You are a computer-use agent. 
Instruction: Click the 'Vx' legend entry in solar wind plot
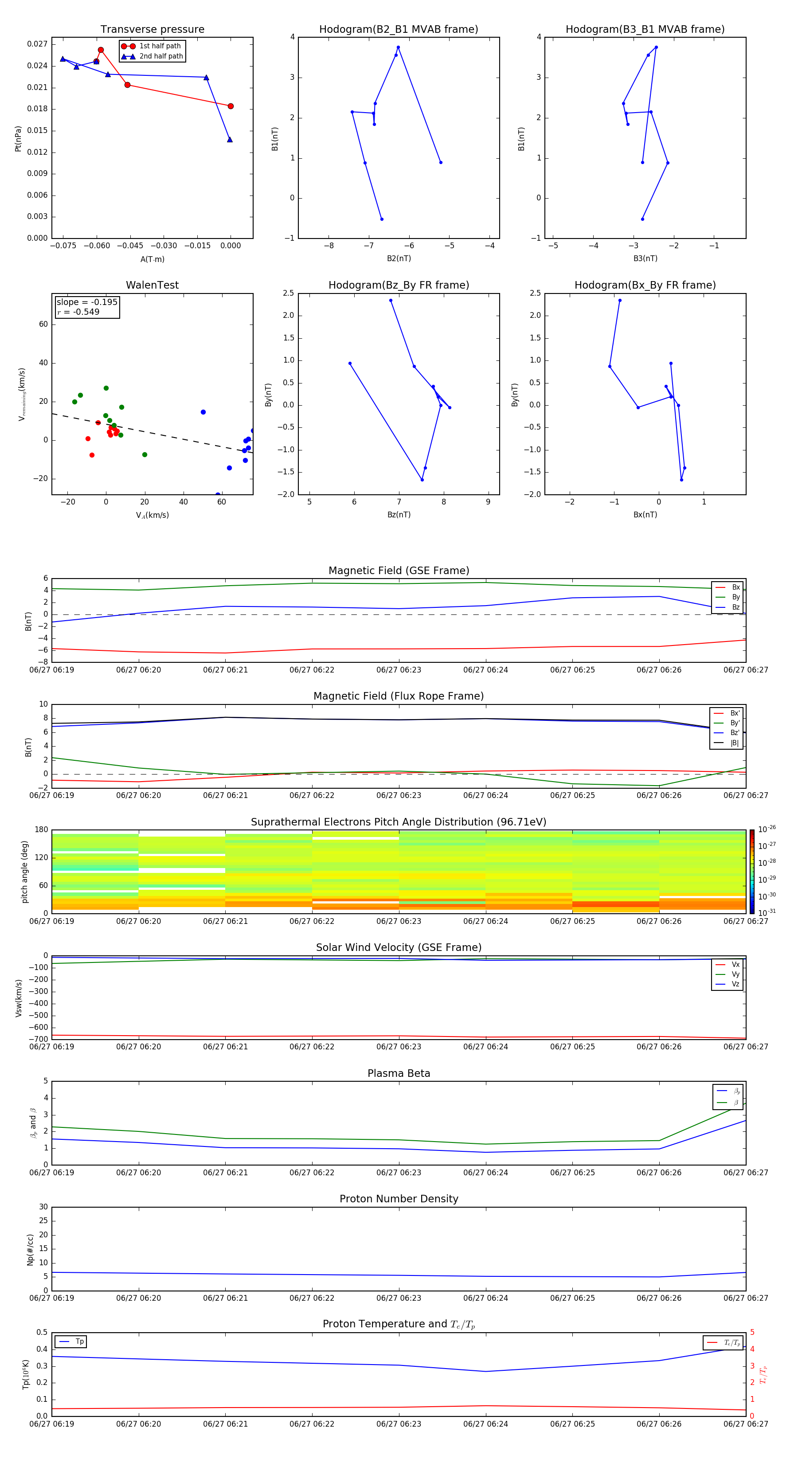(x=728, y=964)
